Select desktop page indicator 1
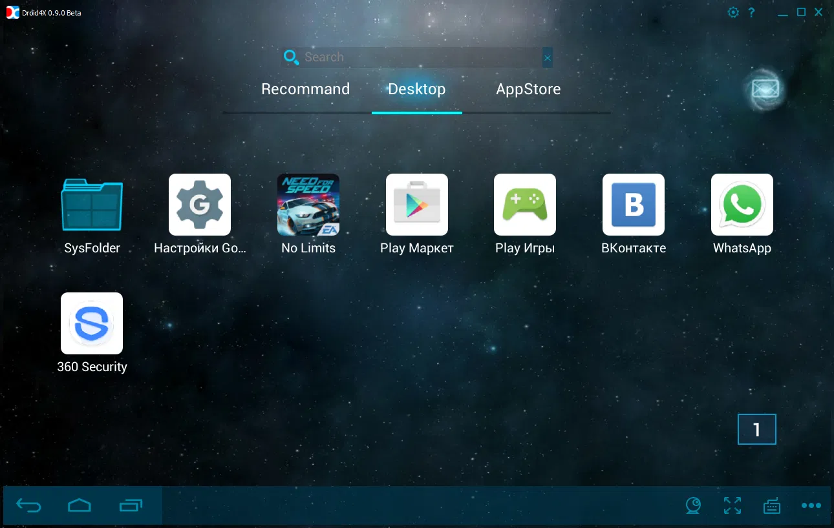This screenshot has height=528, width=834. pyautogui.click(x=757, y=429)
